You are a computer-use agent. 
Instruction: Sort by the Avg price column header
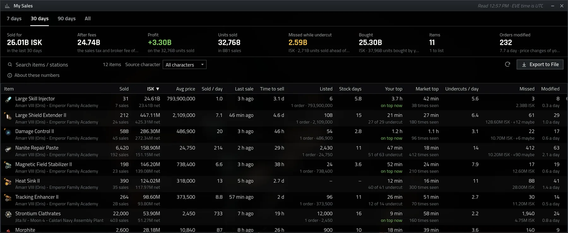pos(186,89)
